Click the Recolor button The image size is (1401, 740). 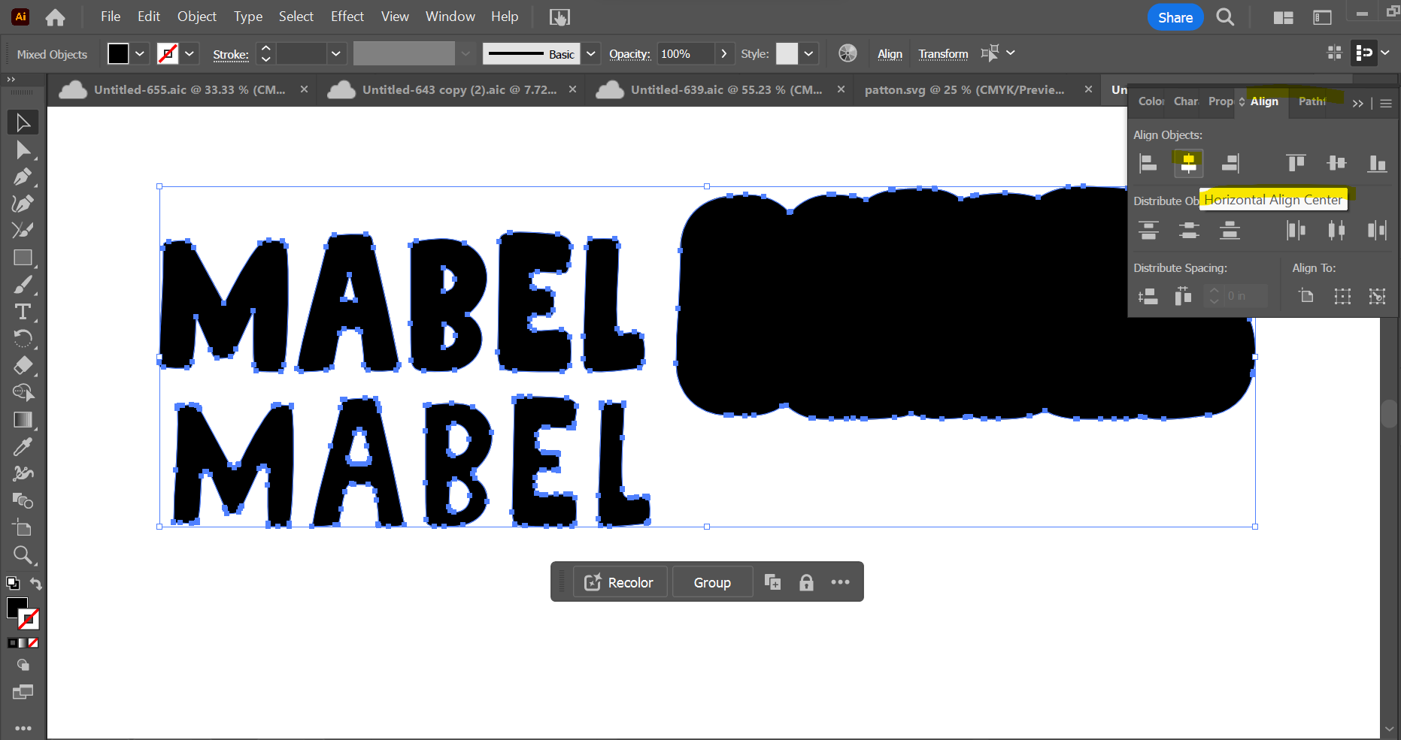(x=620, y=582)
